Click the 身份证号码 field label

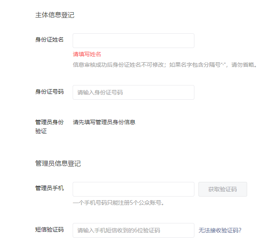click(50, 92)
